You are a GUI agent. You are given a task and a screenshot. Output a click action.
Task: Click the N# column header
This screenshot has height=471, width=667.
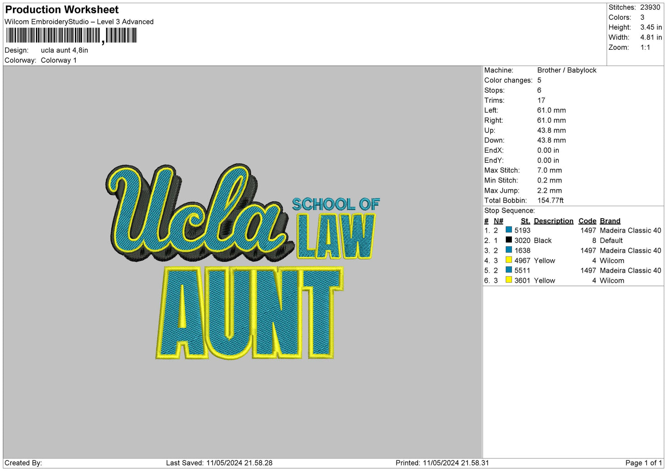click(498, 221)
